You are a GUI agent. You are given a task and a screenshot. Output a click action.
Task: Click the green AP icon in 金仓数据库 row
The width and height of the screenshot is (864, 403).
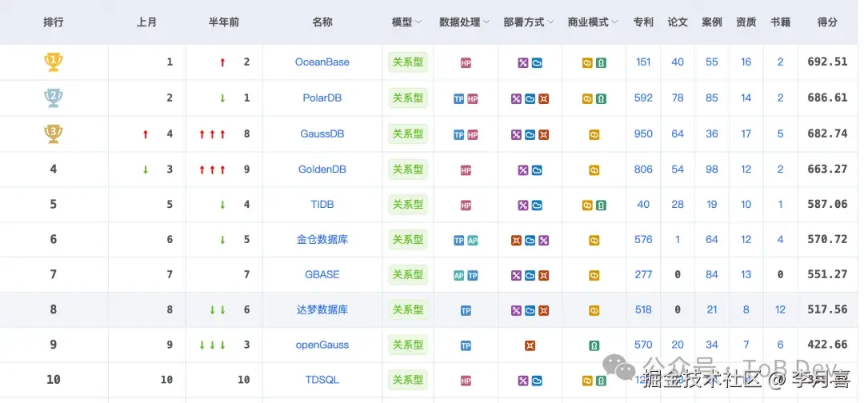473,241
